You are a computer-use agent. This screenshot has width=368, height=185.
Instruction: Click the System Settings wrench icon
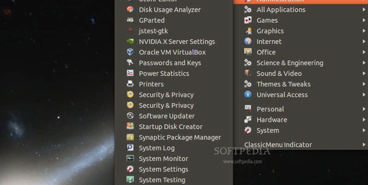click(130, 169)
